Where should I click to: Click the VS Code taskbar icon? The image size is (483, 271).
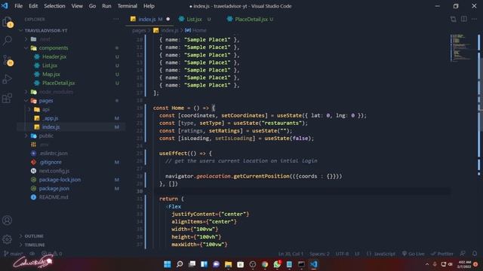314,264
